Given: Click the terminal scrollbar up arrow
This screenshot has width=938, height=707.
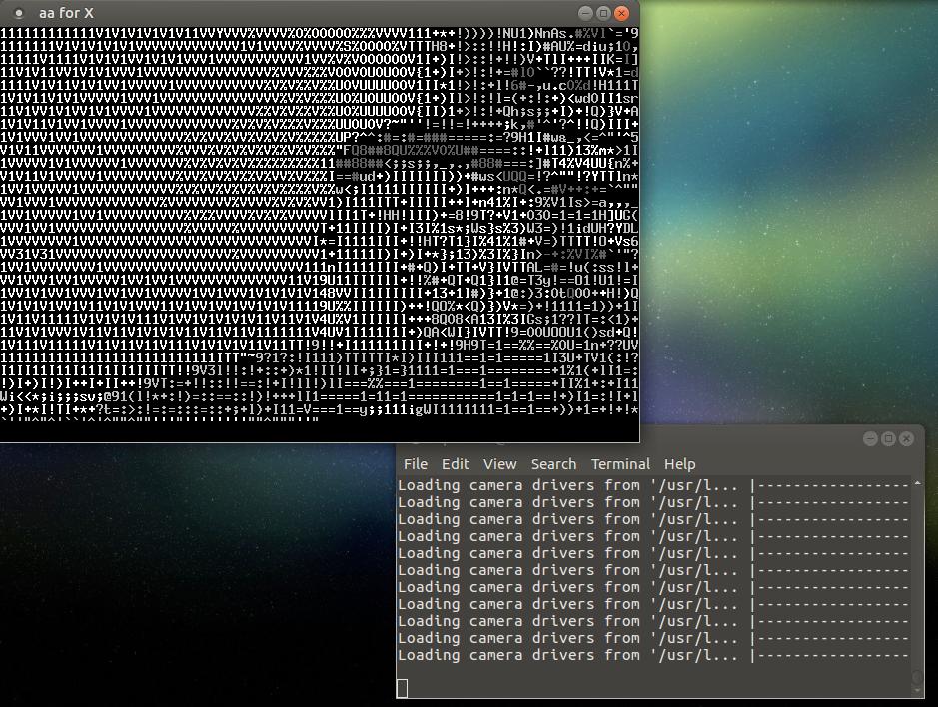Looking at the screenshot, I should tap(918, 482).
